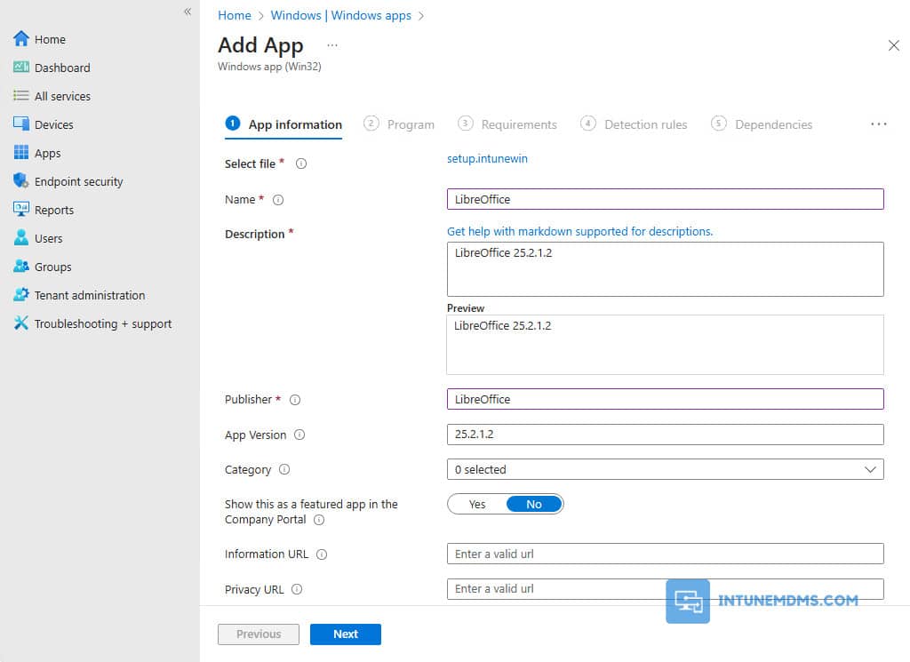The height and width of the screenshot is (662, 910).
Task: Switch to App information tab
Action: coord(283,124)
